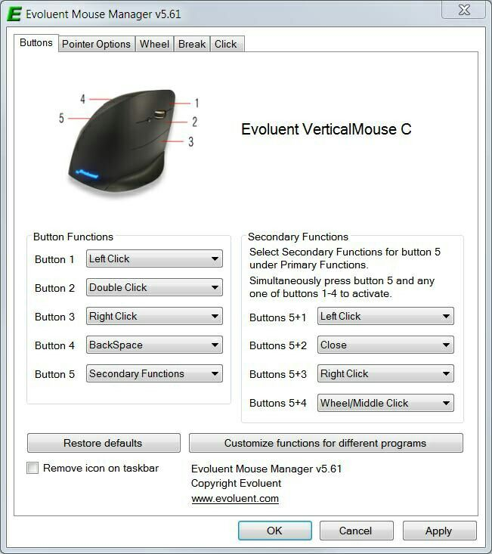The image size is (492, 554).
Task: Open the Pointer Options tab
Action: [x=96, y=44]
